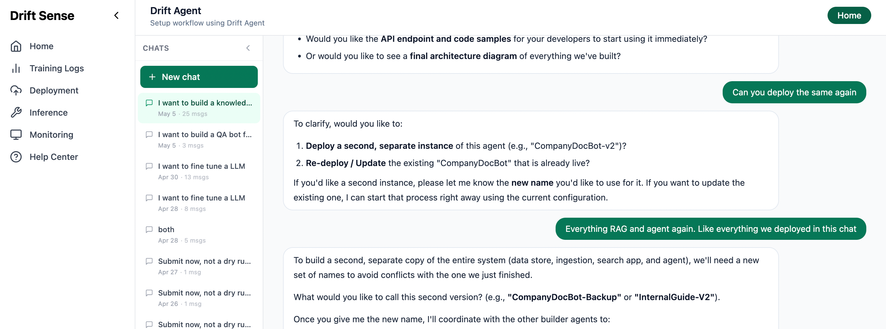886x329 pixels.
Task: Collapse the Drift Sense sidebar chevron
Action: [116, 15]
